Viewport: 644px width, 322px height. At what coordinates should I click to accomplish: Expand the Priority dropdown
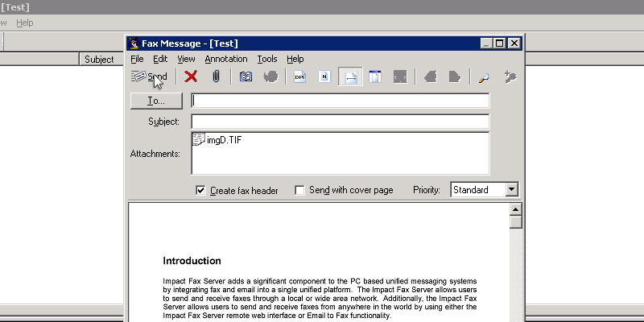(511, 190)
